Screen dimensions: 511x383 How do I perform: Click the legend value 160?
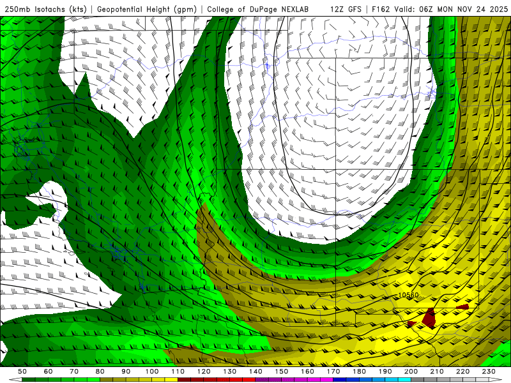click(x=307, y=372)
